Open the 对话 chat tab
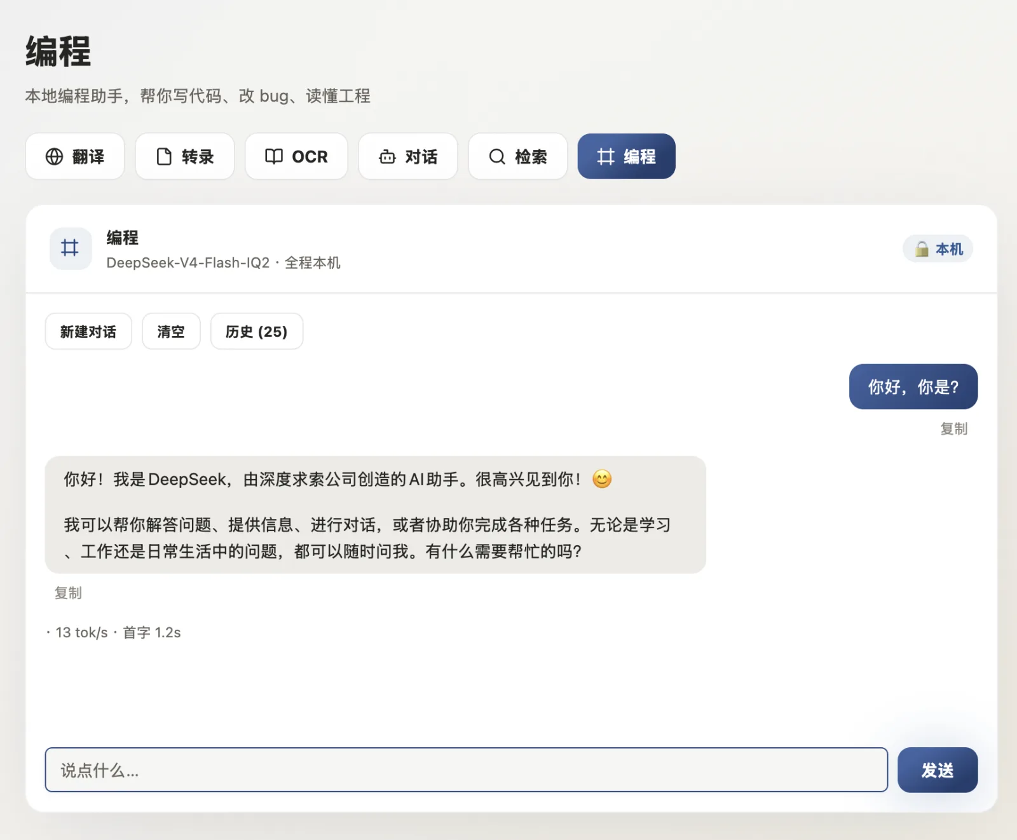 click(408, 156)
